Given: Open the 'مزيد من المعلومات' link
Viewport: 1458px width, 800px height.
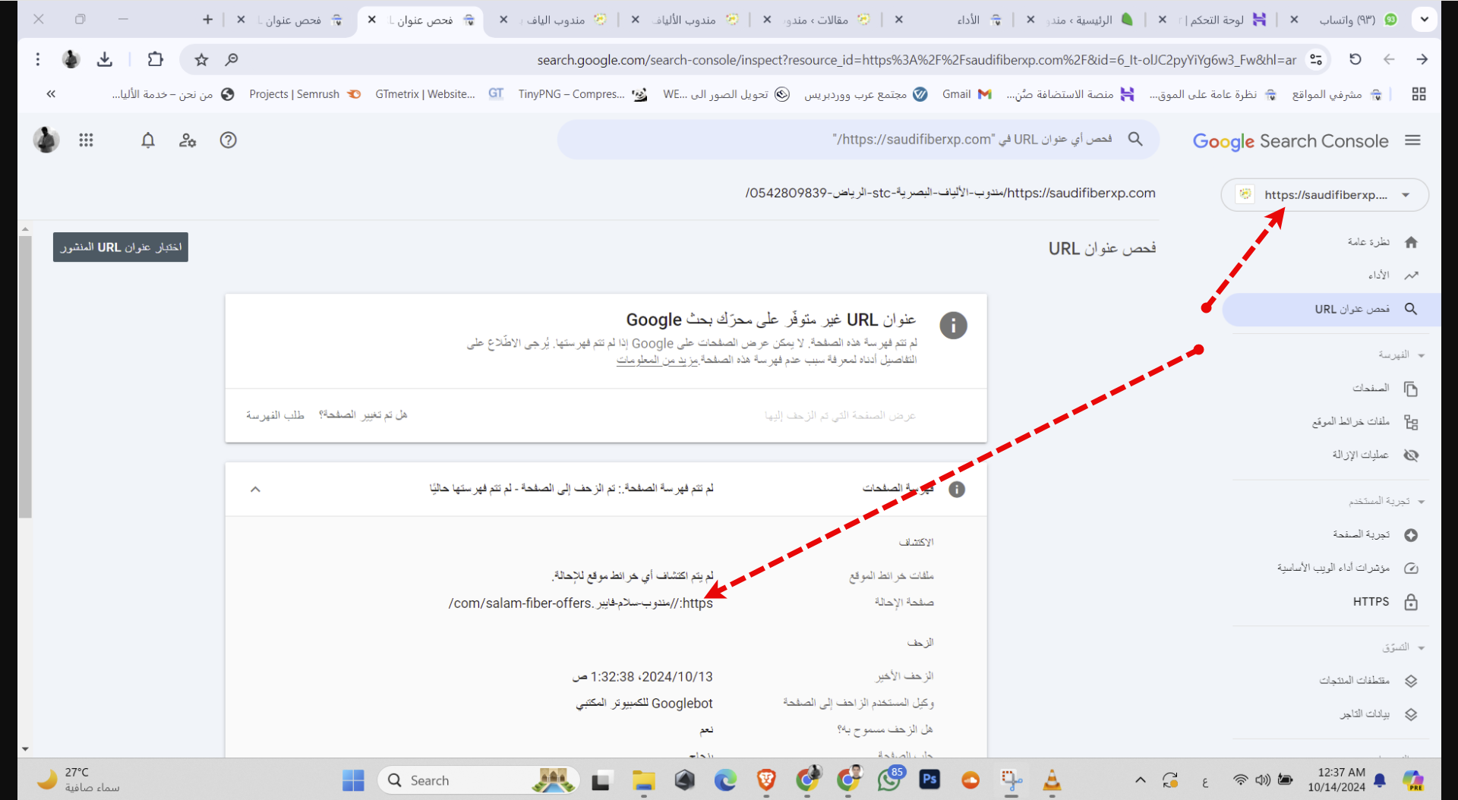Looking at the screenshot, I should (x=657, y=360).
